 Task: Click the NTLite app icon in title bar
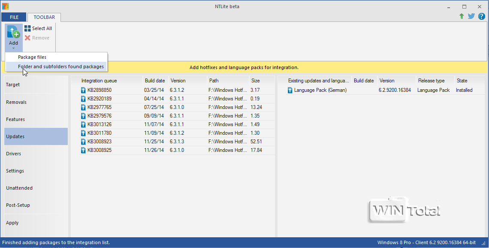(x=6, y=6)
